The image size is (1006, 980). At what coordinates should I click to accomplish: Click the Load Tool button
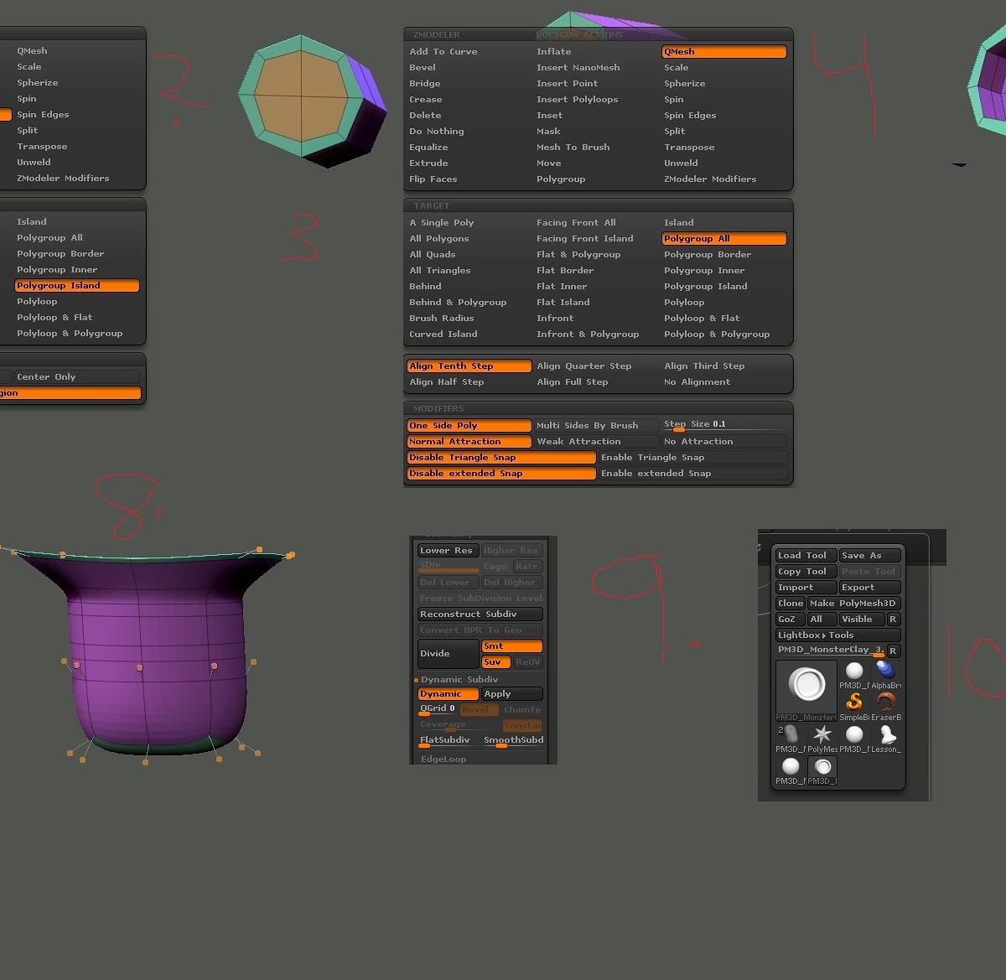click(x=806, y=556)
